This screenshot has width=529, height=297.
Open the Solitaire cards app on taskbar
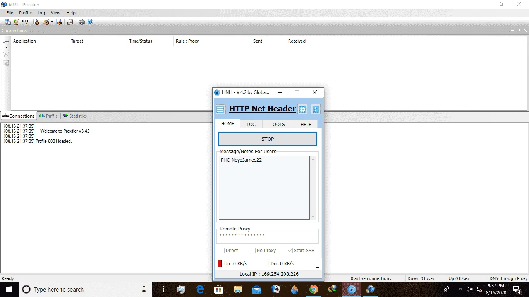(276, 289)
